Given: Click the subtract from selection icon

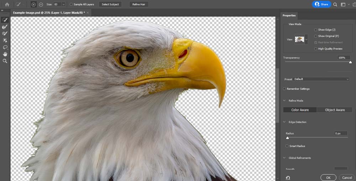Looking at the screenshot, I should click(x=41, y=5).
